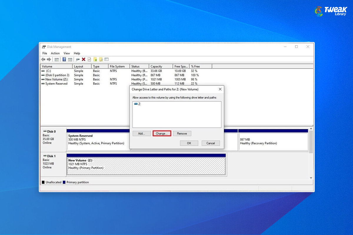Confirm changes with the OK button
This screenshot has width=353, height=235.
pyautogui.click(x=189, y=143)
